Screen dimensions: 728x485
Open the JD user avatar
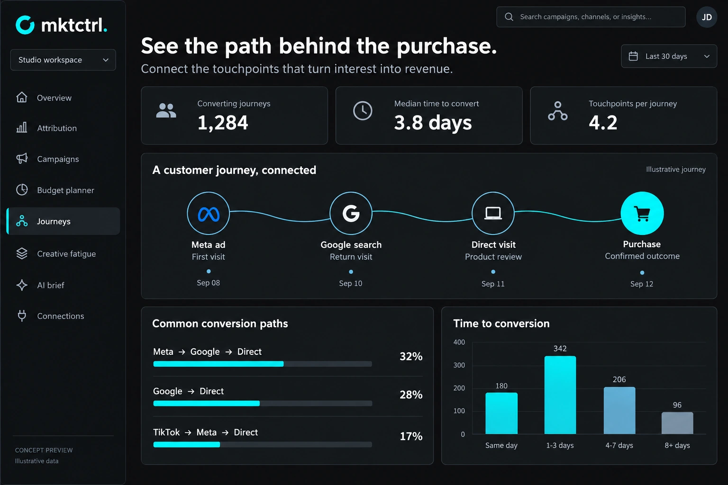[707, 17]
